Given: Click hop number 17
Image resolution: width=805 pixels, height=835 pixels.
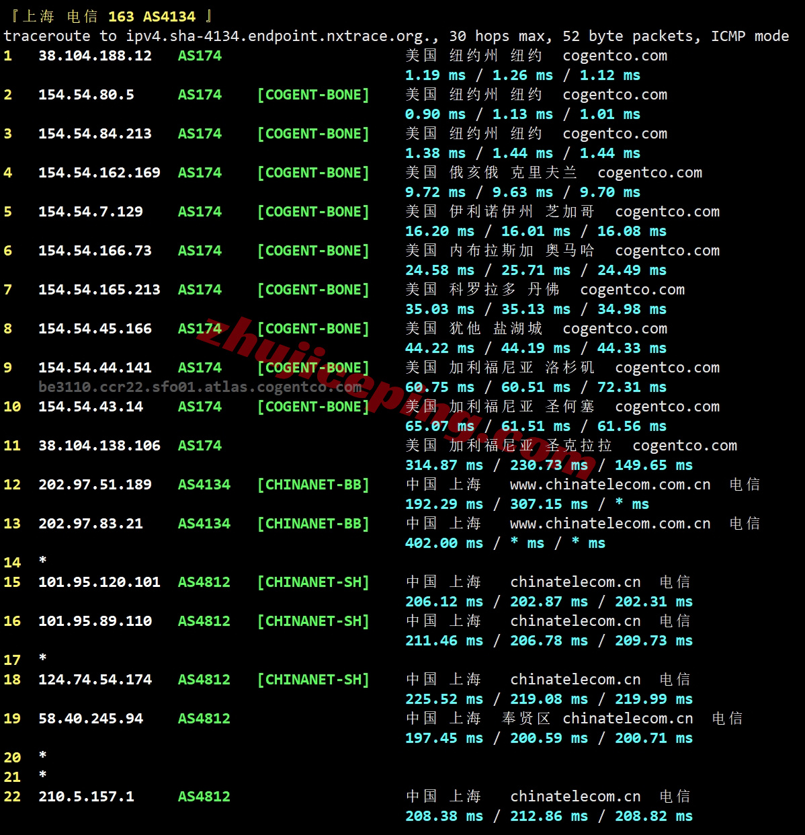Looking at the screenshot, I should click(x=12, y=660).
